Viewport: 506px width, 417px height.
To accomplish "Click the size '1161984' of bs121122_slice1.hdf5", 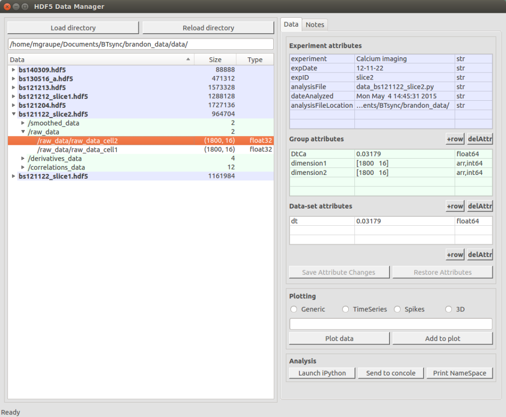I will (x=221, y=176).
